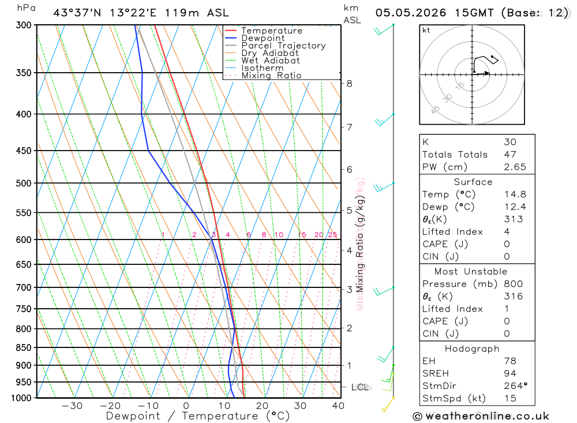
Task: Click the 1000 hPa pressure axis label
Action: [x=21, y=398]
